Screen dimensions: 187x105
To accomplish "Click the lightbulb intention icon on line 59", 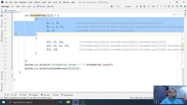I will 16,34.
